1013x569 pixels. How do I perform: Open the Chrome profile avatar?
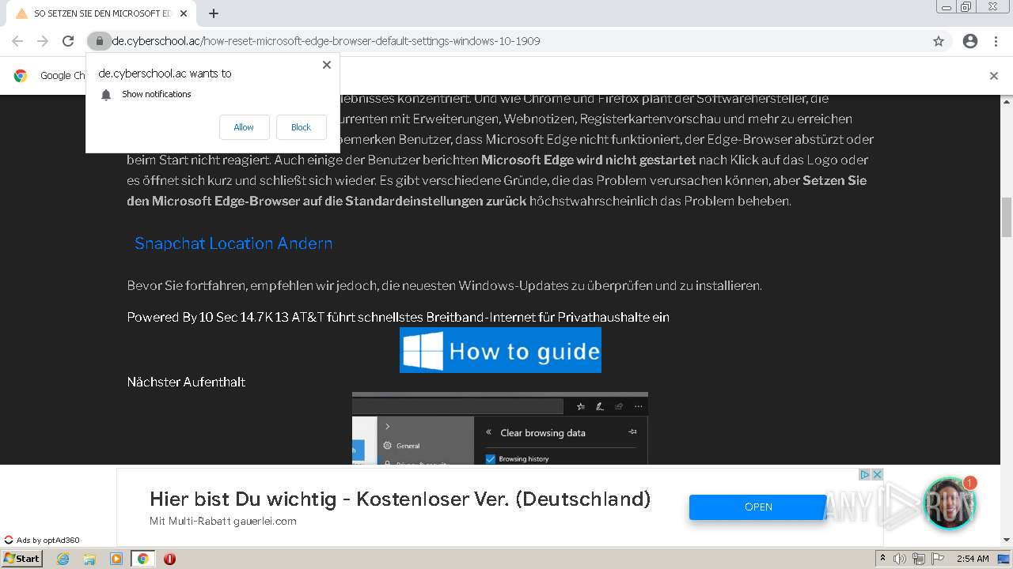click(970, 41)
